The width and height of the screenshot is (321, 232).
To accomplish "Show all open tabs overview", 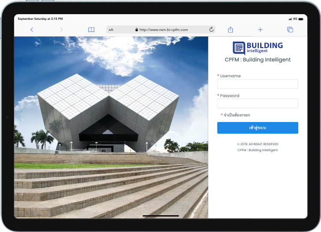I will (x=290, y=30).
